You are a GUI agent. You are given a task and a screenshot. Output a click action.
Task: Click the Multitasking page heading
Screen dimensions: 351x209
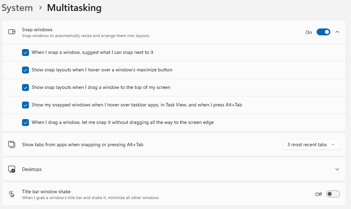(x=74, y=8)
